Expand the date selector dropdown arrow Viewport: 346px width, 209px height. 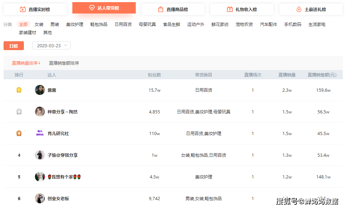[65, 45]
